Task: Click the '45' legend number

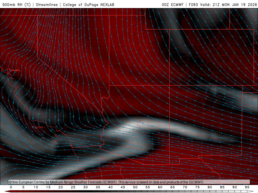Action: tap(123, 187)
